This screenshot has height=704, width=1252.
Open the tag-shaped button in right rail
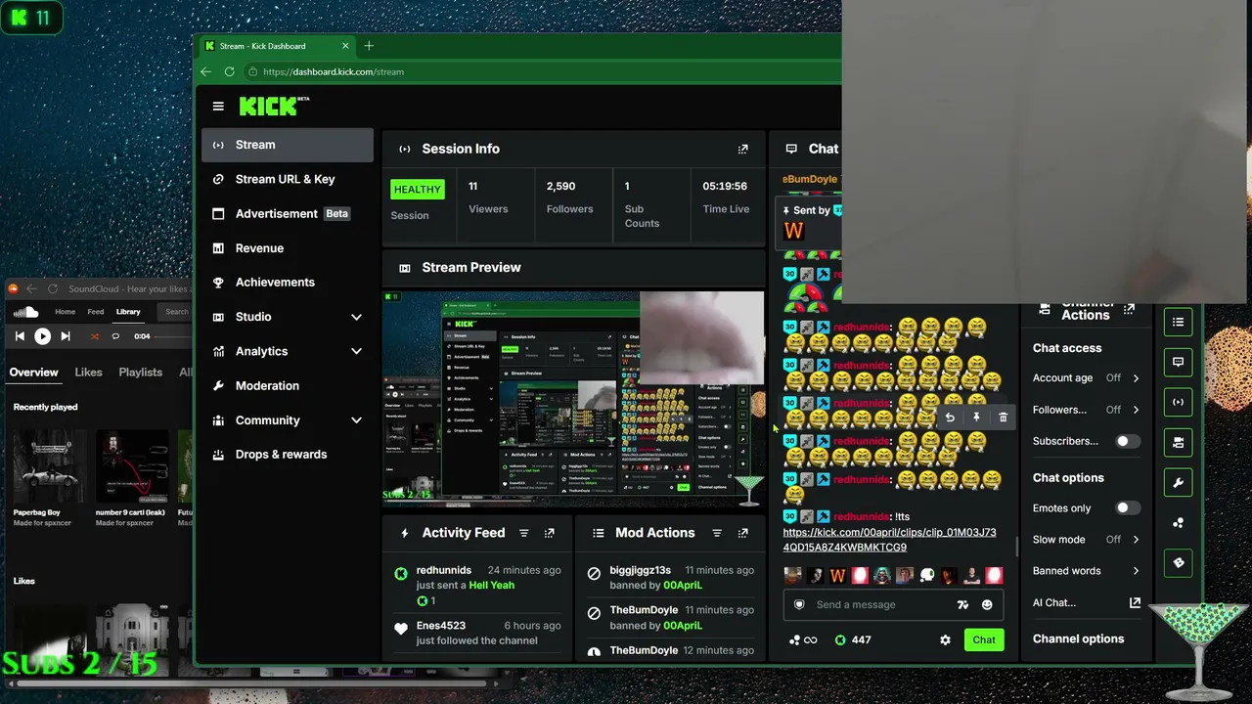1178,563
